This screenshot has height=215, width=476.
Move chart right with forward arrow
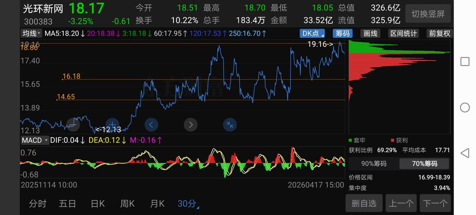[191, 124]
